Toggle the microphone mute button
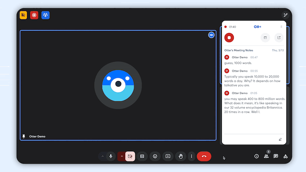Viewport: 306px width, 172px height. click(111, 156)
